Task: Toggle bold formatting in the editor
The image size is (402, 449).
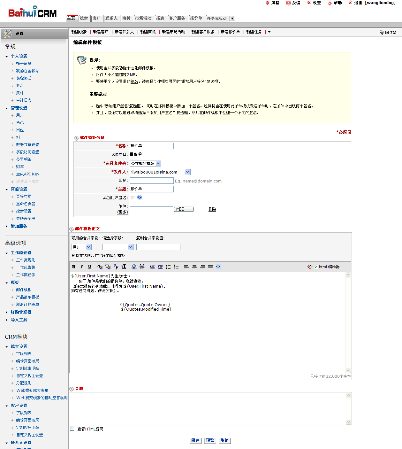Action: pos(74,267)
